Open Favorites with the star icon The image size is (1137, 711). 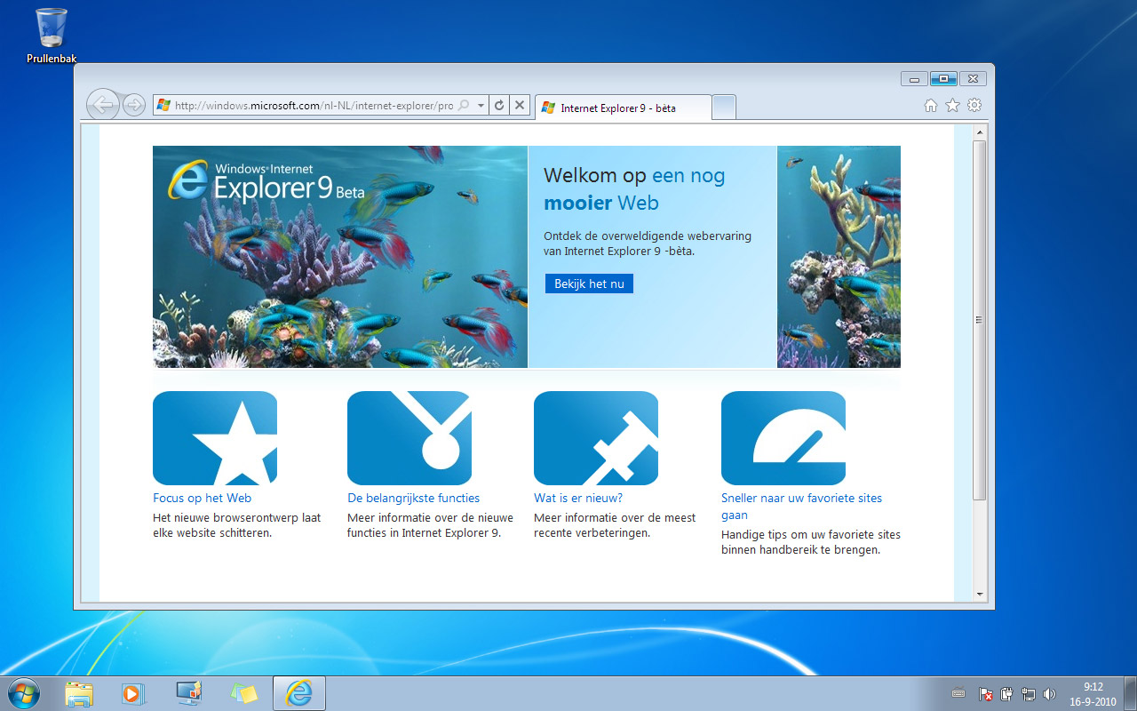952,106
